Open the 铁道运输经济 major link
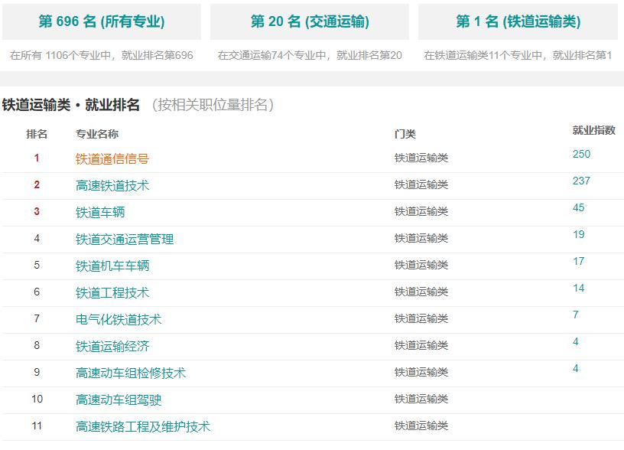This screenshot has width=624, height=450. point(112,347)
